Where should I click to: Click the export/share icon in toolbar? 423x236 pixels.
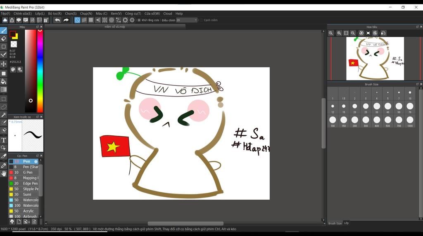coord(12,20)
